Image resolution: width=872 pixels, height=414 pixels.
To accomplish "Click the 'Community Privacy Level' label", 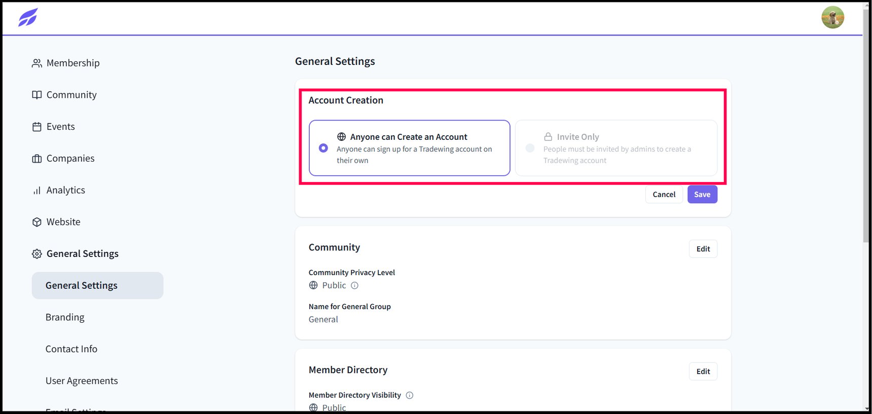I will pos(352,273).
